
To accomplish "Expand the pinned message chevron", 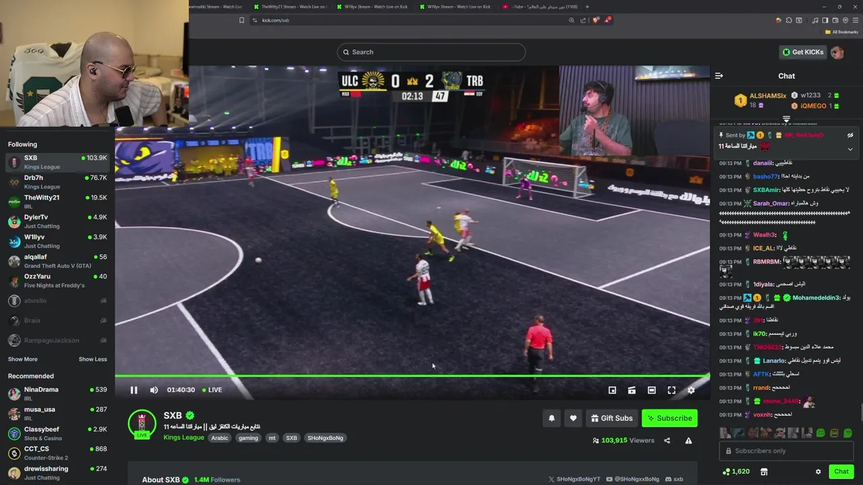I will [x=850, y=149].
